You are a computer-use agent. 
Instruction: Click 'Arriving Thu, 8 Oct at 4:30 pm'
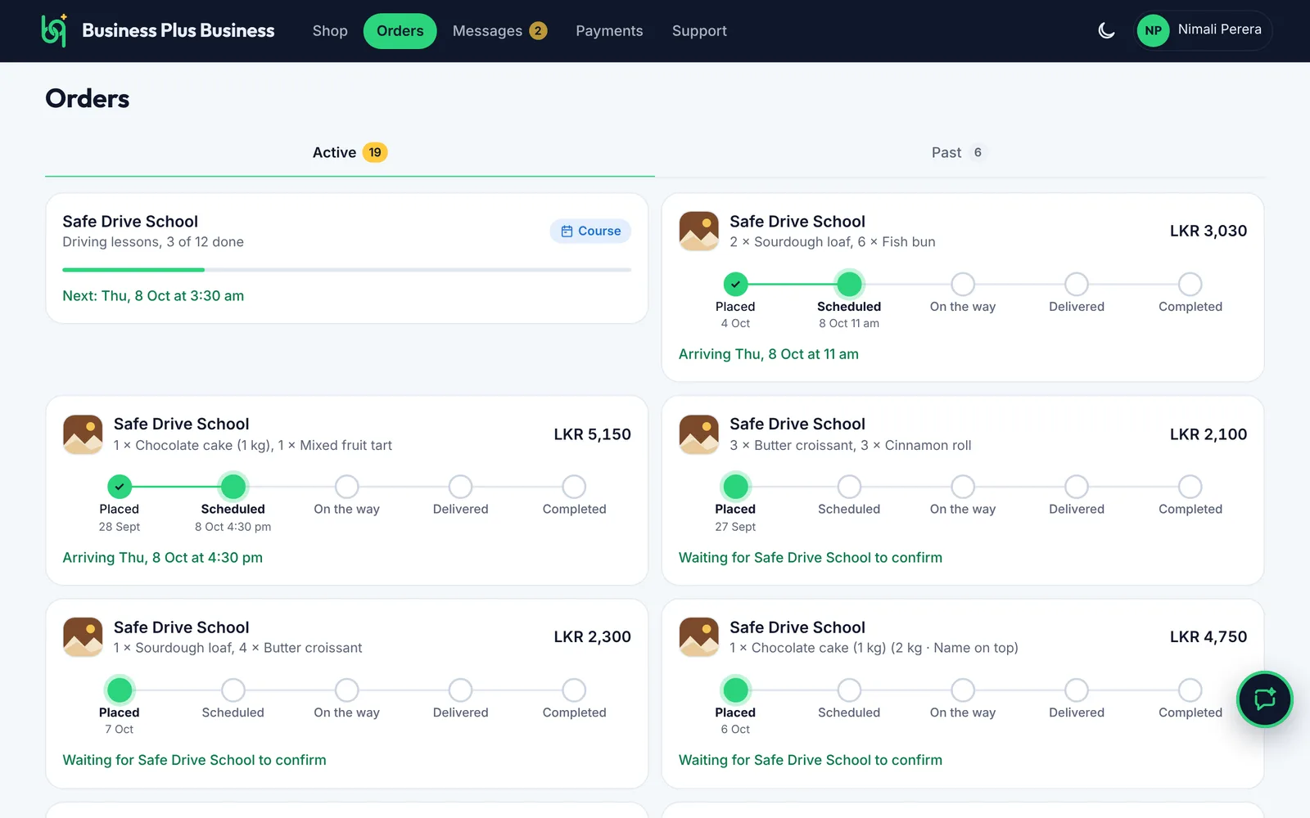tap(163, 558)
